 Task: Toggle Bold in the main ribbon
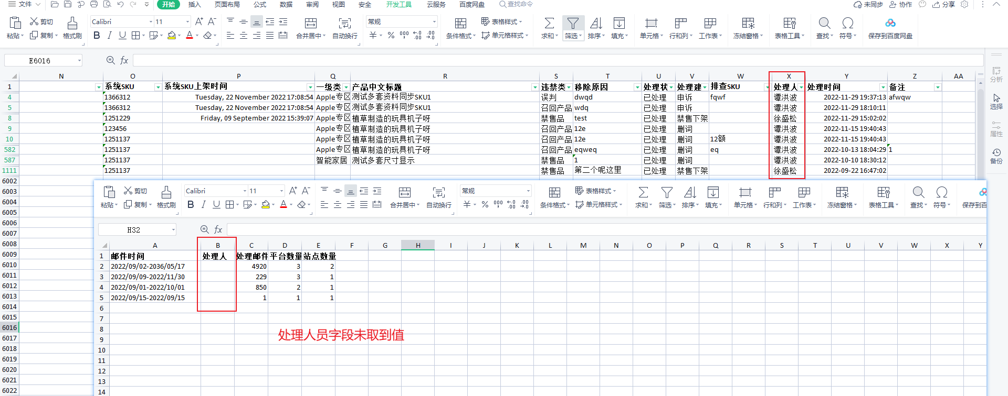coord(97,35)
